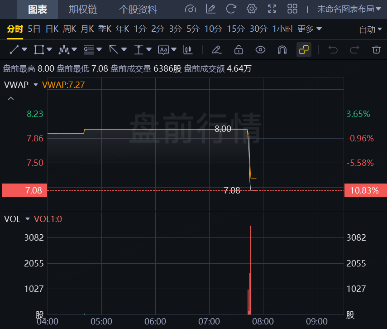This screenshot has height=329, width=387.
Task: Activate the freehand pencil drawing tool
Action: [x=216, y=50]
